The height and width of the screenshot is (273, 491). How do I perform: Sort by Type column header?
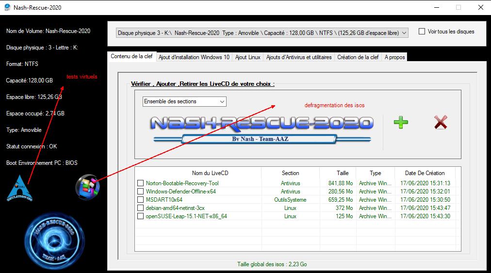(x=375, y=173)
